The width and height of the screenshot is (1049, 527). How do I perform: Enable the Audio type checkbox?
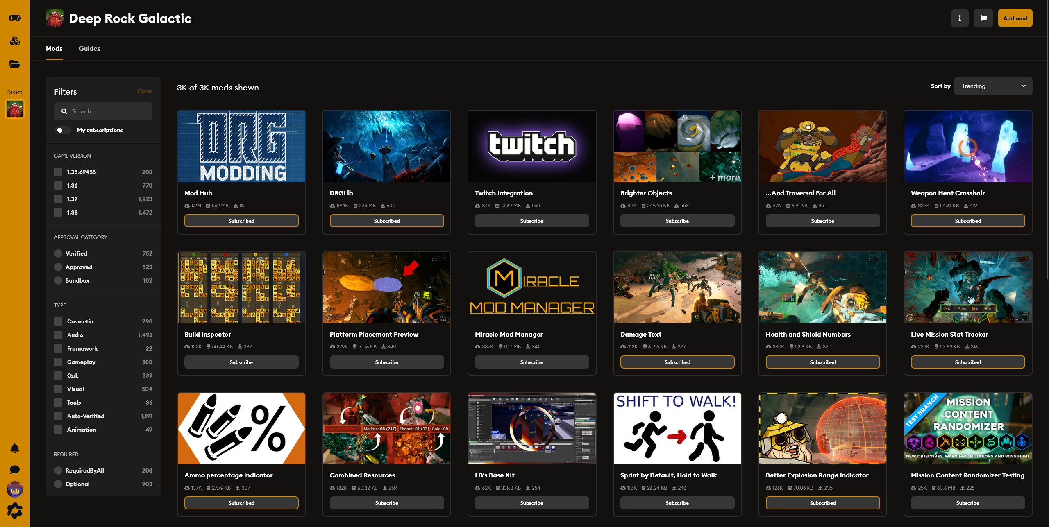point(58,335)
